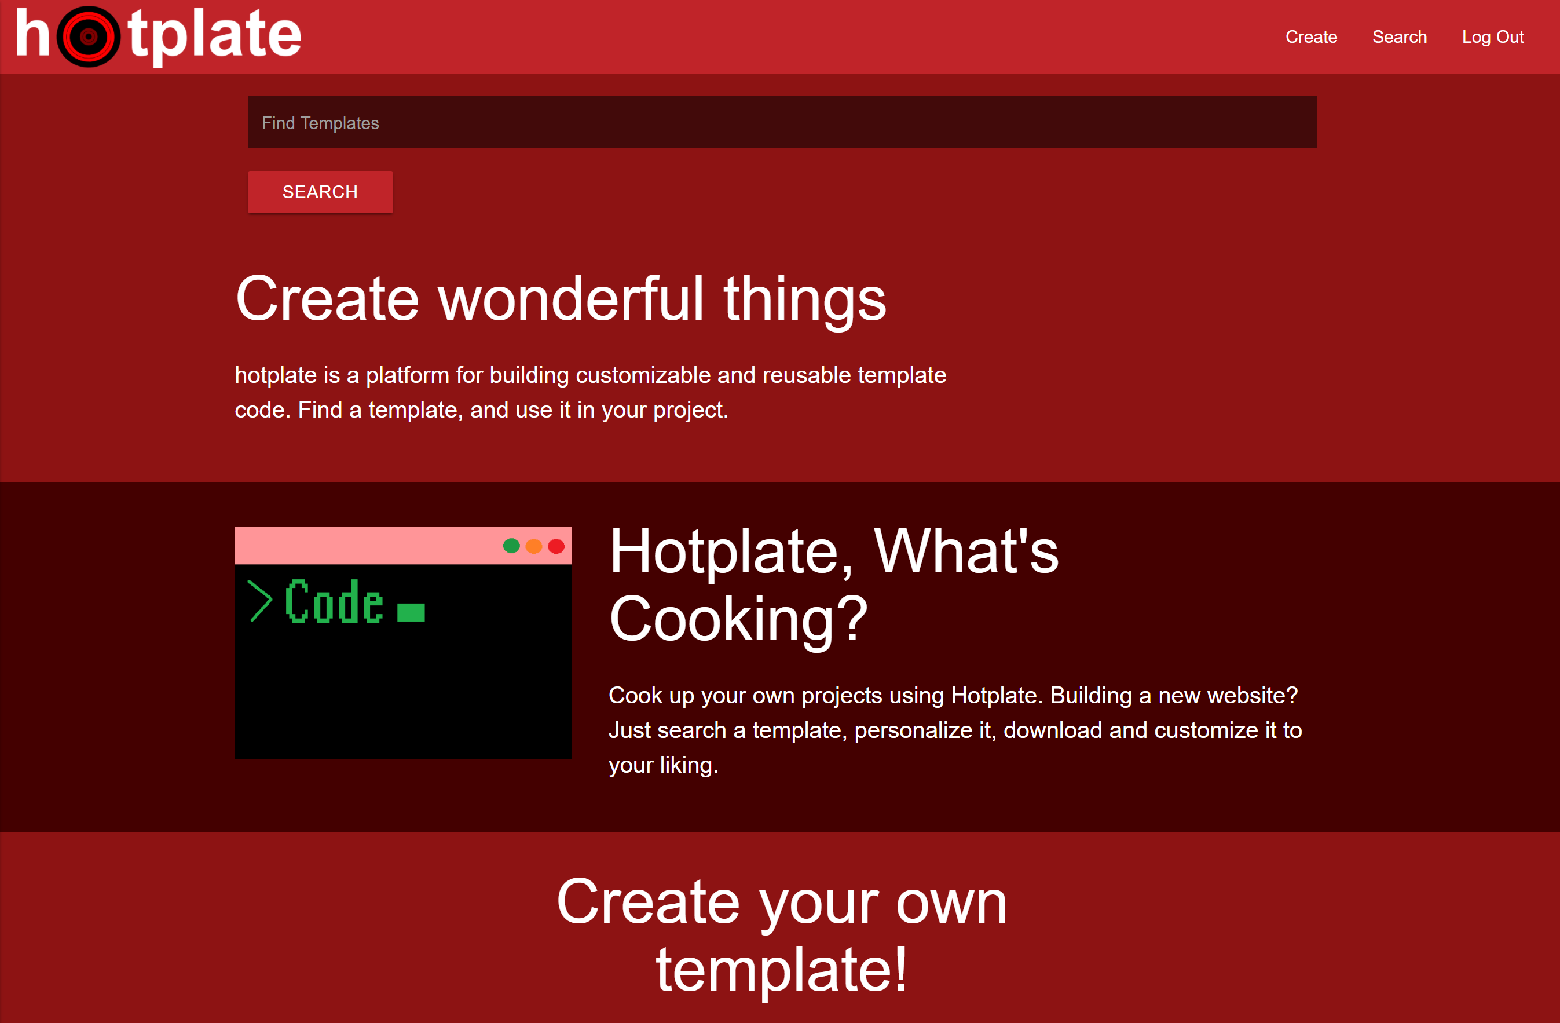This screenshot has width=1560, height=1023.
Task: Click the Cook up your own projects paragraph
Action: pos(954,730)
